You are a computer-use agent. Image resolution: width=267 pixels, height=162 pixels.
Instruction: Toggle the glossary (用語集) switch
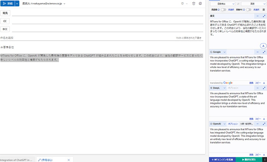pos(223,10)
